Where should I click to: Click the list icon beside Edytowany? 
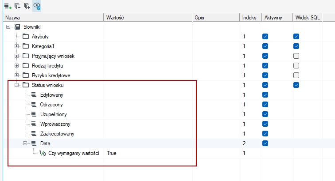pos(34,95)
